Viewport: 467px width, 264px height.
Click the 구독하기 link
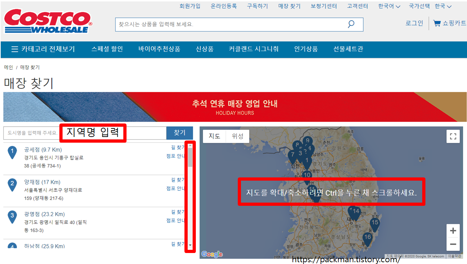tap(258, 6)
